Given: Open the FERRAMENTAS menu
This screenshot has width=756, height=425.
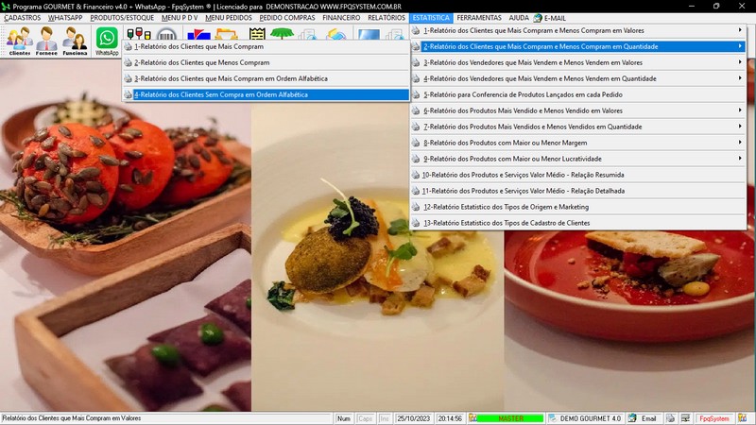Looking at the screenshot, I should (x=479, y=18).
